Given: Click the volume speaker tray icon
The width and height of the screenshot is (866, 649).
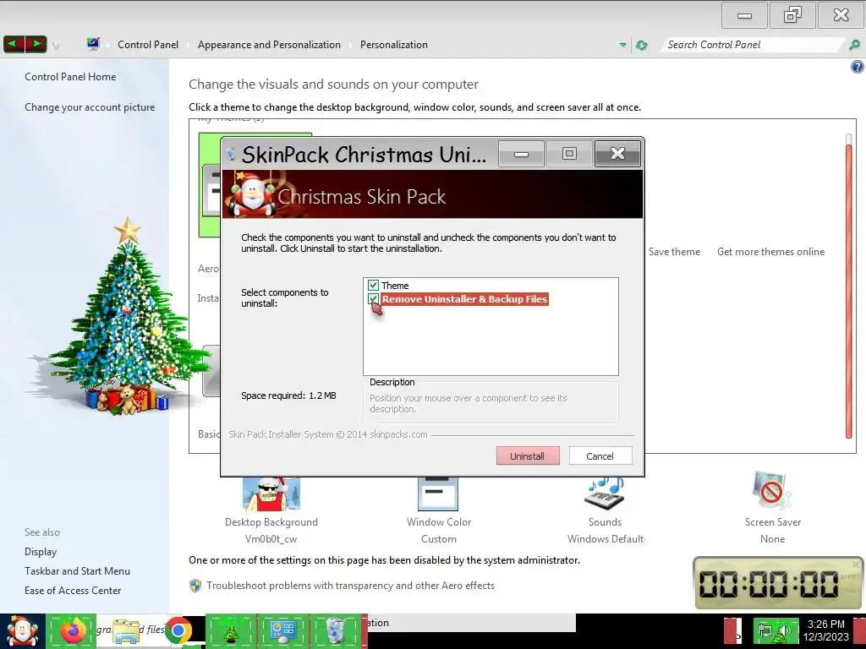Looking at the screenshot, I should (x=784, y=631).
